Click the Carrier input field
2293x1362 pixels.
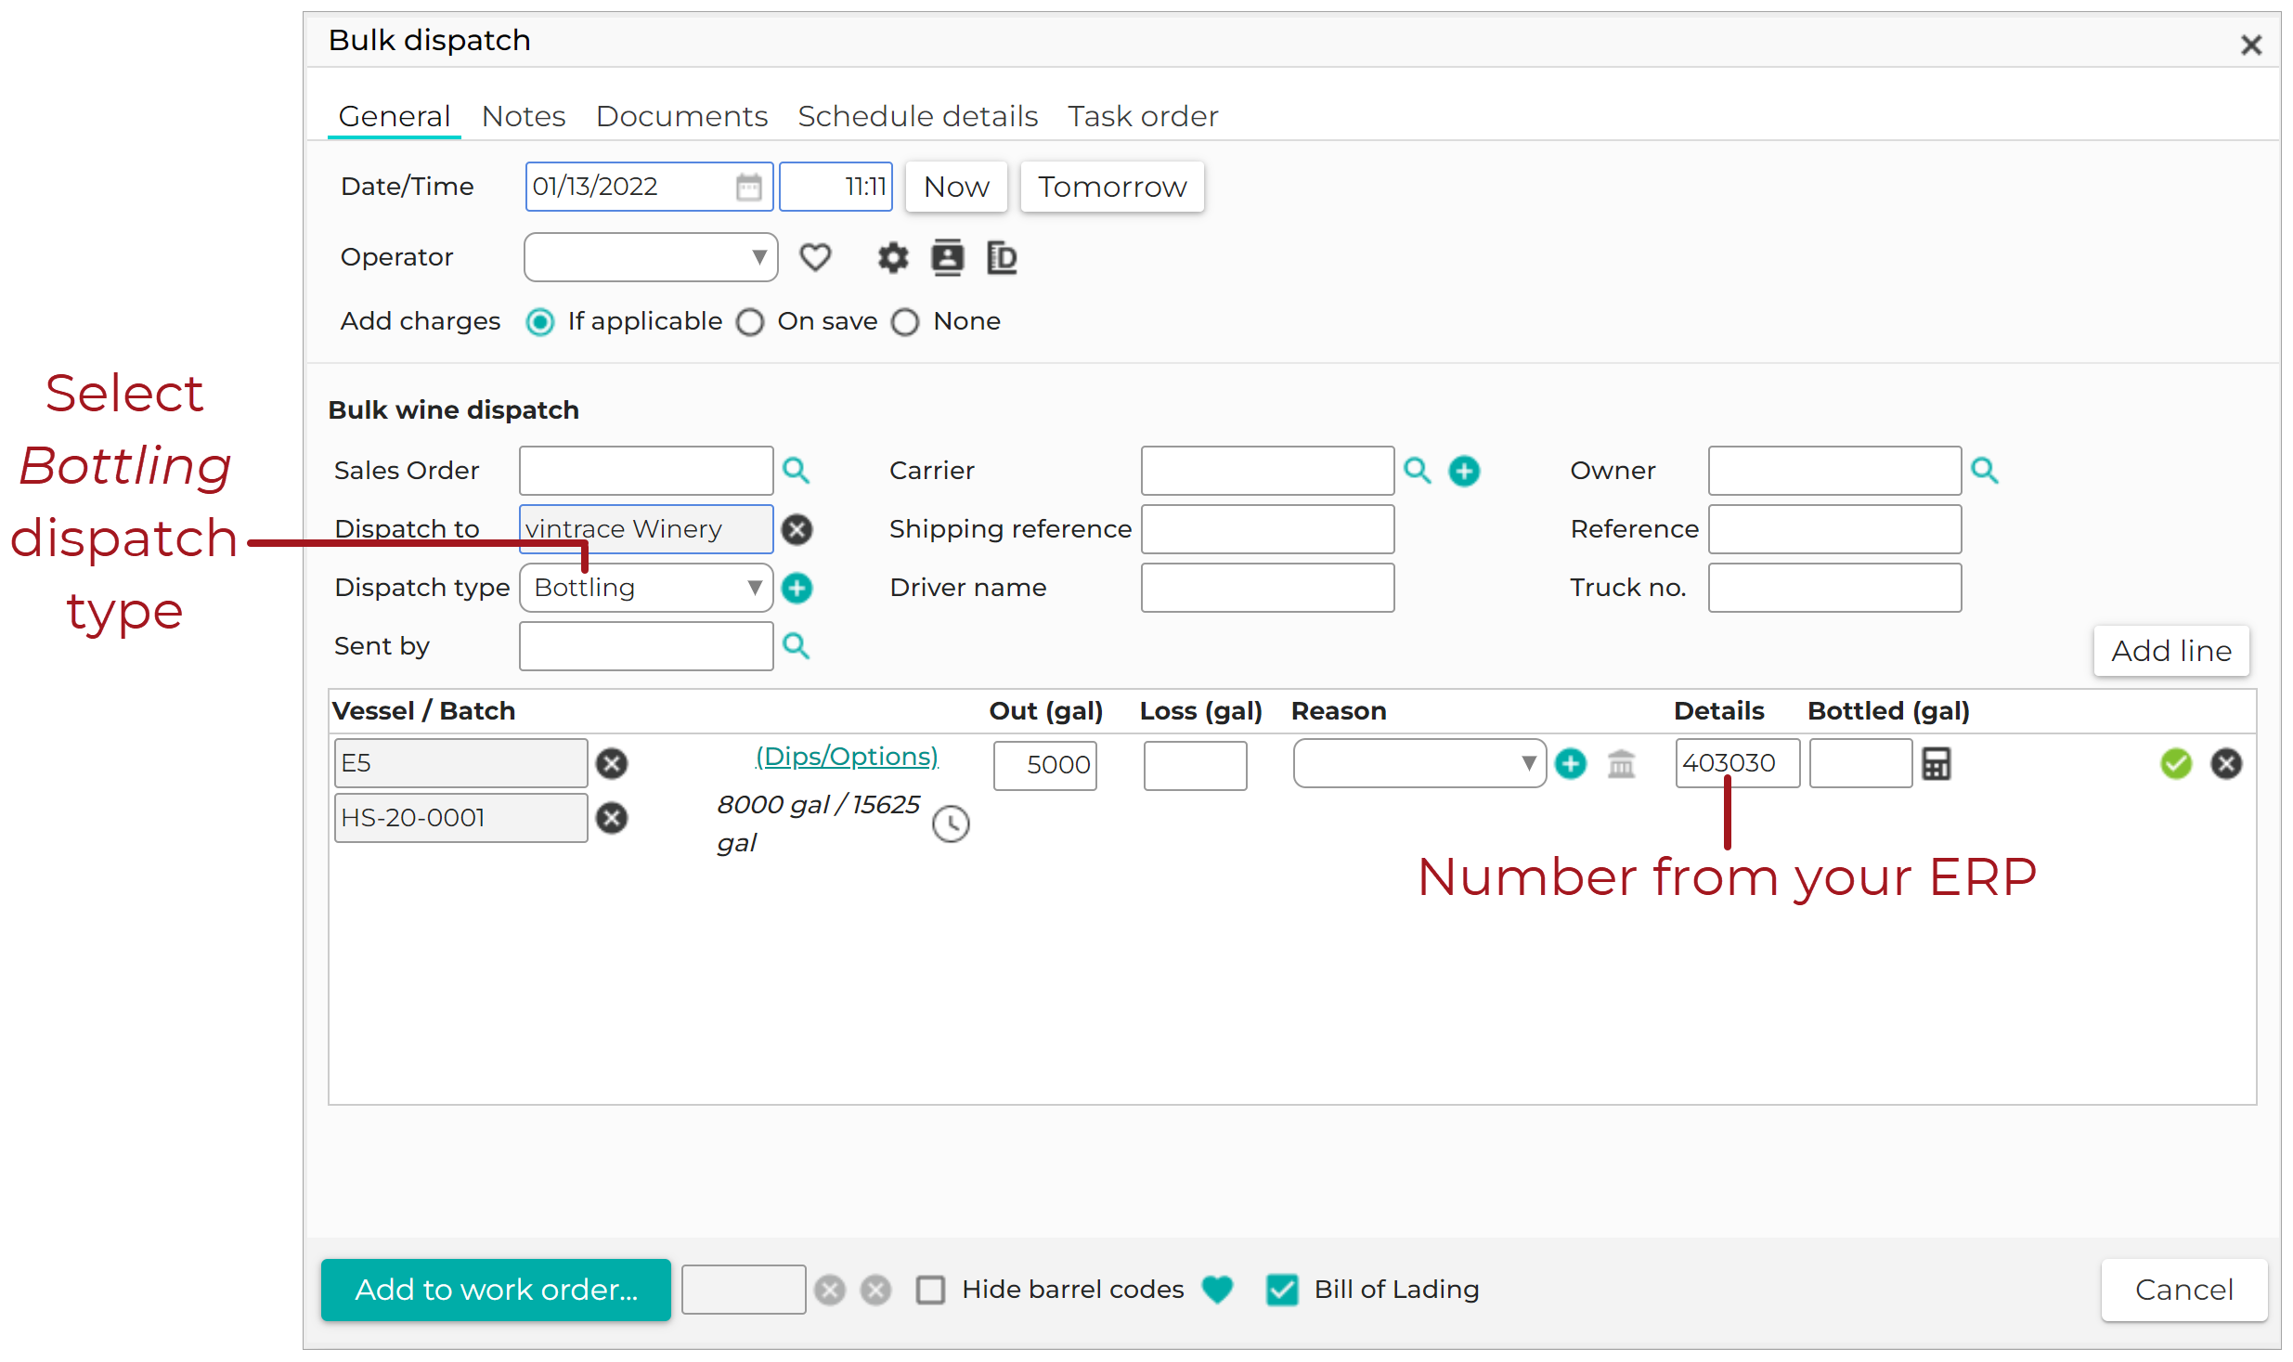tap(1267, 471)
